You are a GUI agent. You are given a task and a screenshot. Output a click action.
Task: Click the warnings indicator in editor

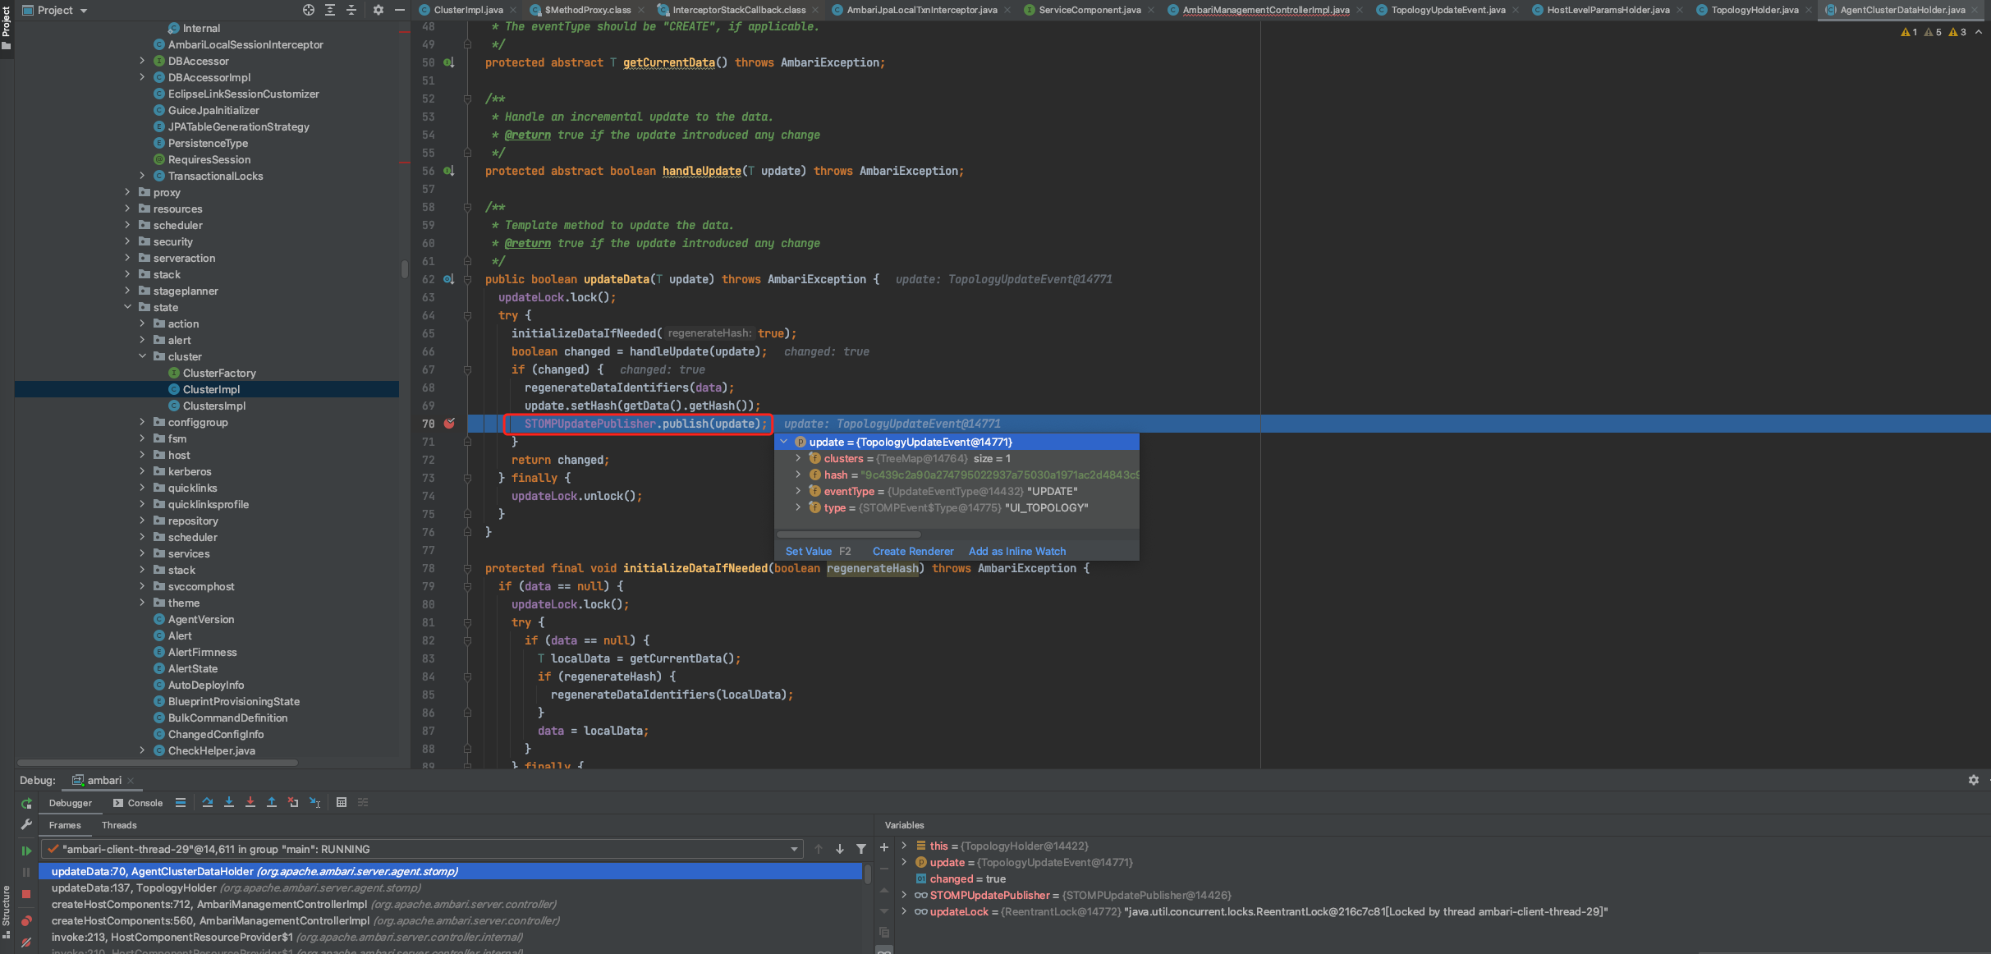pyautogui.click(x=1934, y=32)
